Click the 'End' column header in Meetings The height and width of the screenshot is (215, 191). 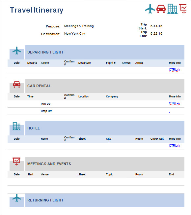(x=171, y=174)
